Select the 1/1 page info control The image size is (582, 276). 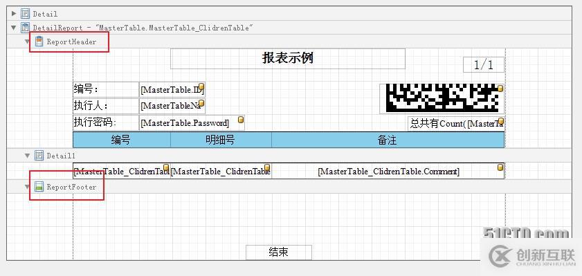pos(484,65)
